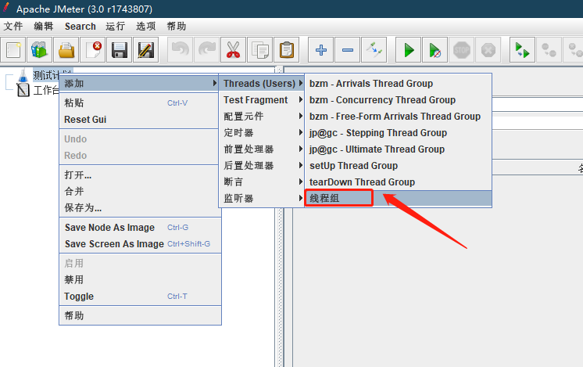The width and height of the screenshot is (583, 367).
Task: Add jp@gc - Ultimate Thread Group
Action: click(399, 149)
